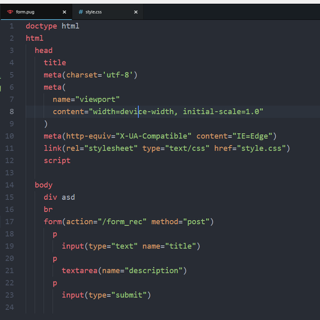This screenshot has height=320, width=320.
Task: Click the 'textarea' tag on line 21
Action: (x=79, y=271)
